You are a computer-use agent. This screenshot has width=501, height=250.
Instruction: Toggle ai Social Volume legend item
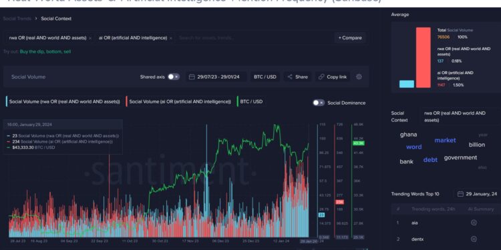(x=178, y=101)
